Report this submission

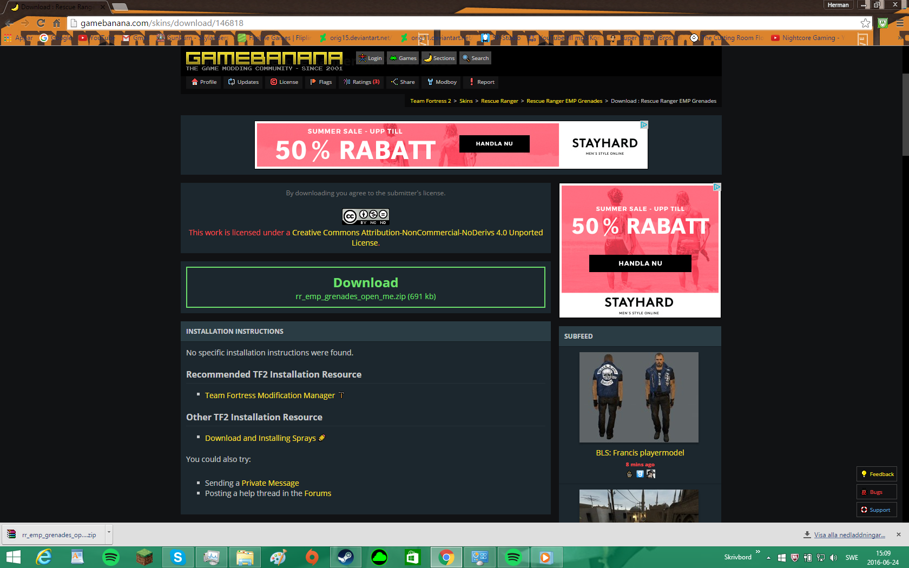pos(482,82)
